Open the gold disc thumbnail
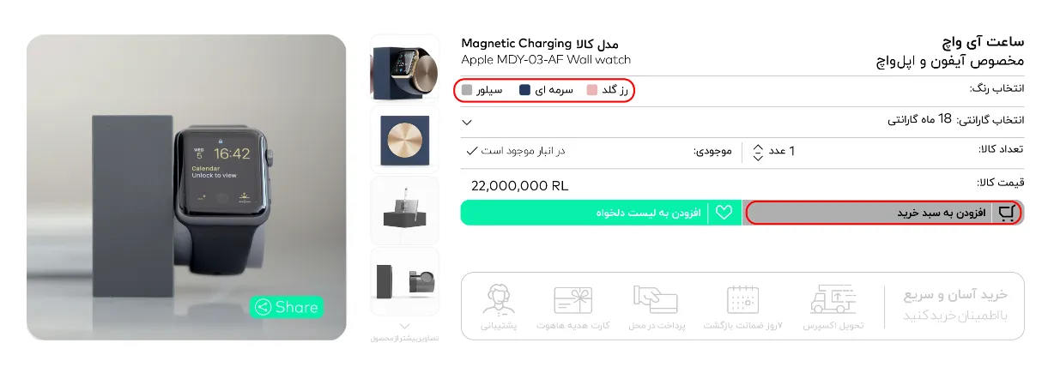This screenshot has height=379, width=1054. click(x=404, y=140)
